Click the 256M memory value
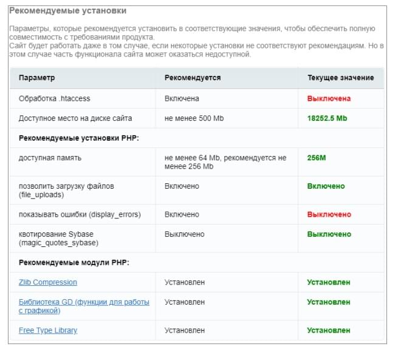This screenshot has width=398, height=352. tap(317, 158)
